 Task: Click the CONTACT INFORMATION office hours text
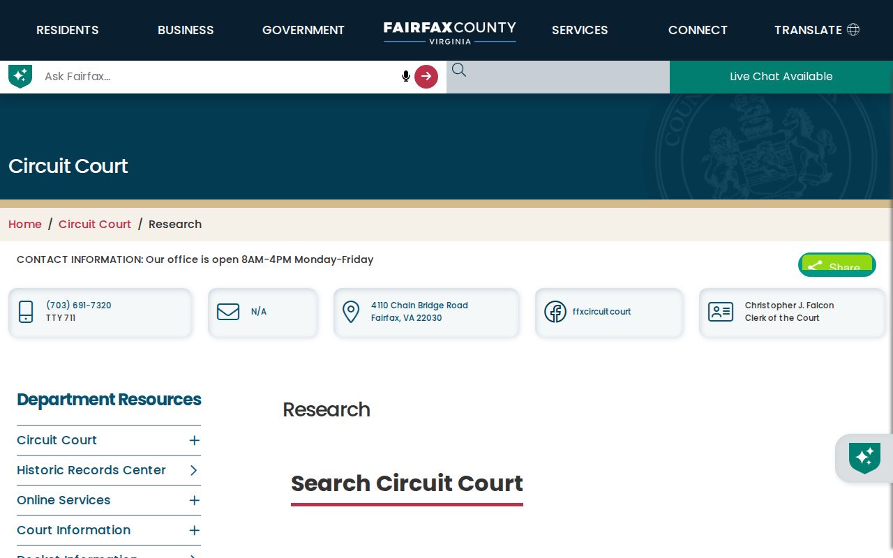coord(195,259)
